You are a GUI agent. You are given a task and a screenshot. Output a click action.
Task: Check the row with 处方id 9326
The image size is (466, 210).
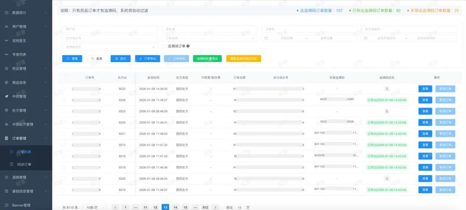tap(63, 122)
